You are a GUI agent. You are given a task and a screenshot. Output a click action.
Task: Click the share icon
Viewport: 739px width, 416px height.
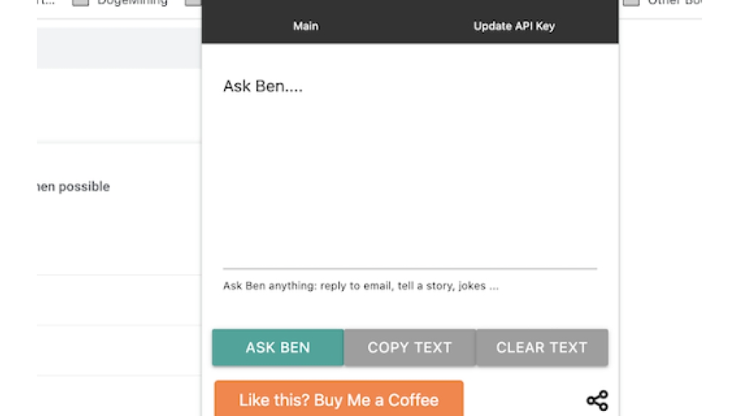pos(597,400)
